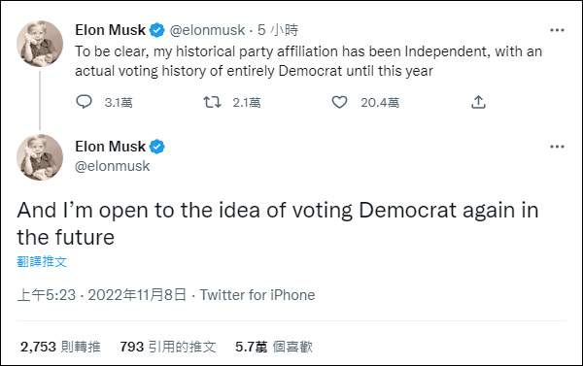Like the first tweet with heart icon
This screenshot has width=583, height=366.
coord(339,102)
